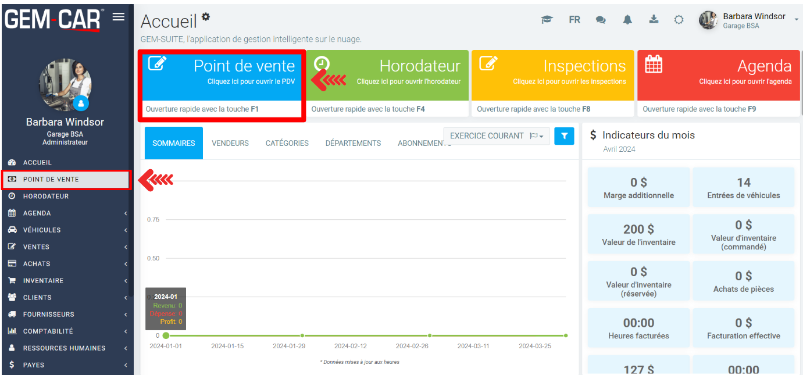The image size is (803, 375).
Task: Open the Exercice Courant dropdown
Action: (x=497, y=136)
